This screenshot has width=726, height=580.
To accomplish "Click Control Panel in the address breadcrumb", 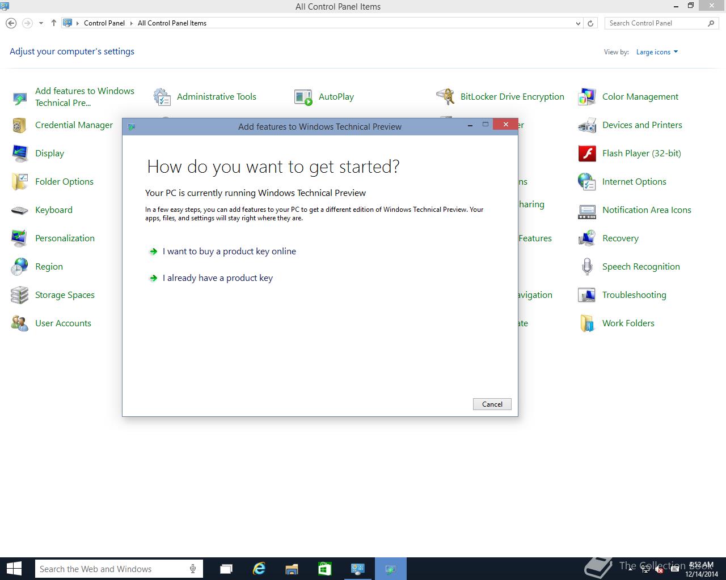I will pyautogui.click(x=104, y=23).
